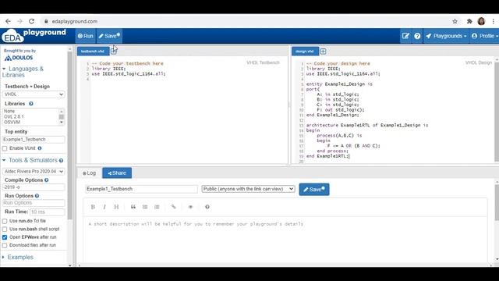The height and width of the screenshot is (281, 499).
Task: Click the playground name field Example1_Testbench
Action: click(141, 189)
